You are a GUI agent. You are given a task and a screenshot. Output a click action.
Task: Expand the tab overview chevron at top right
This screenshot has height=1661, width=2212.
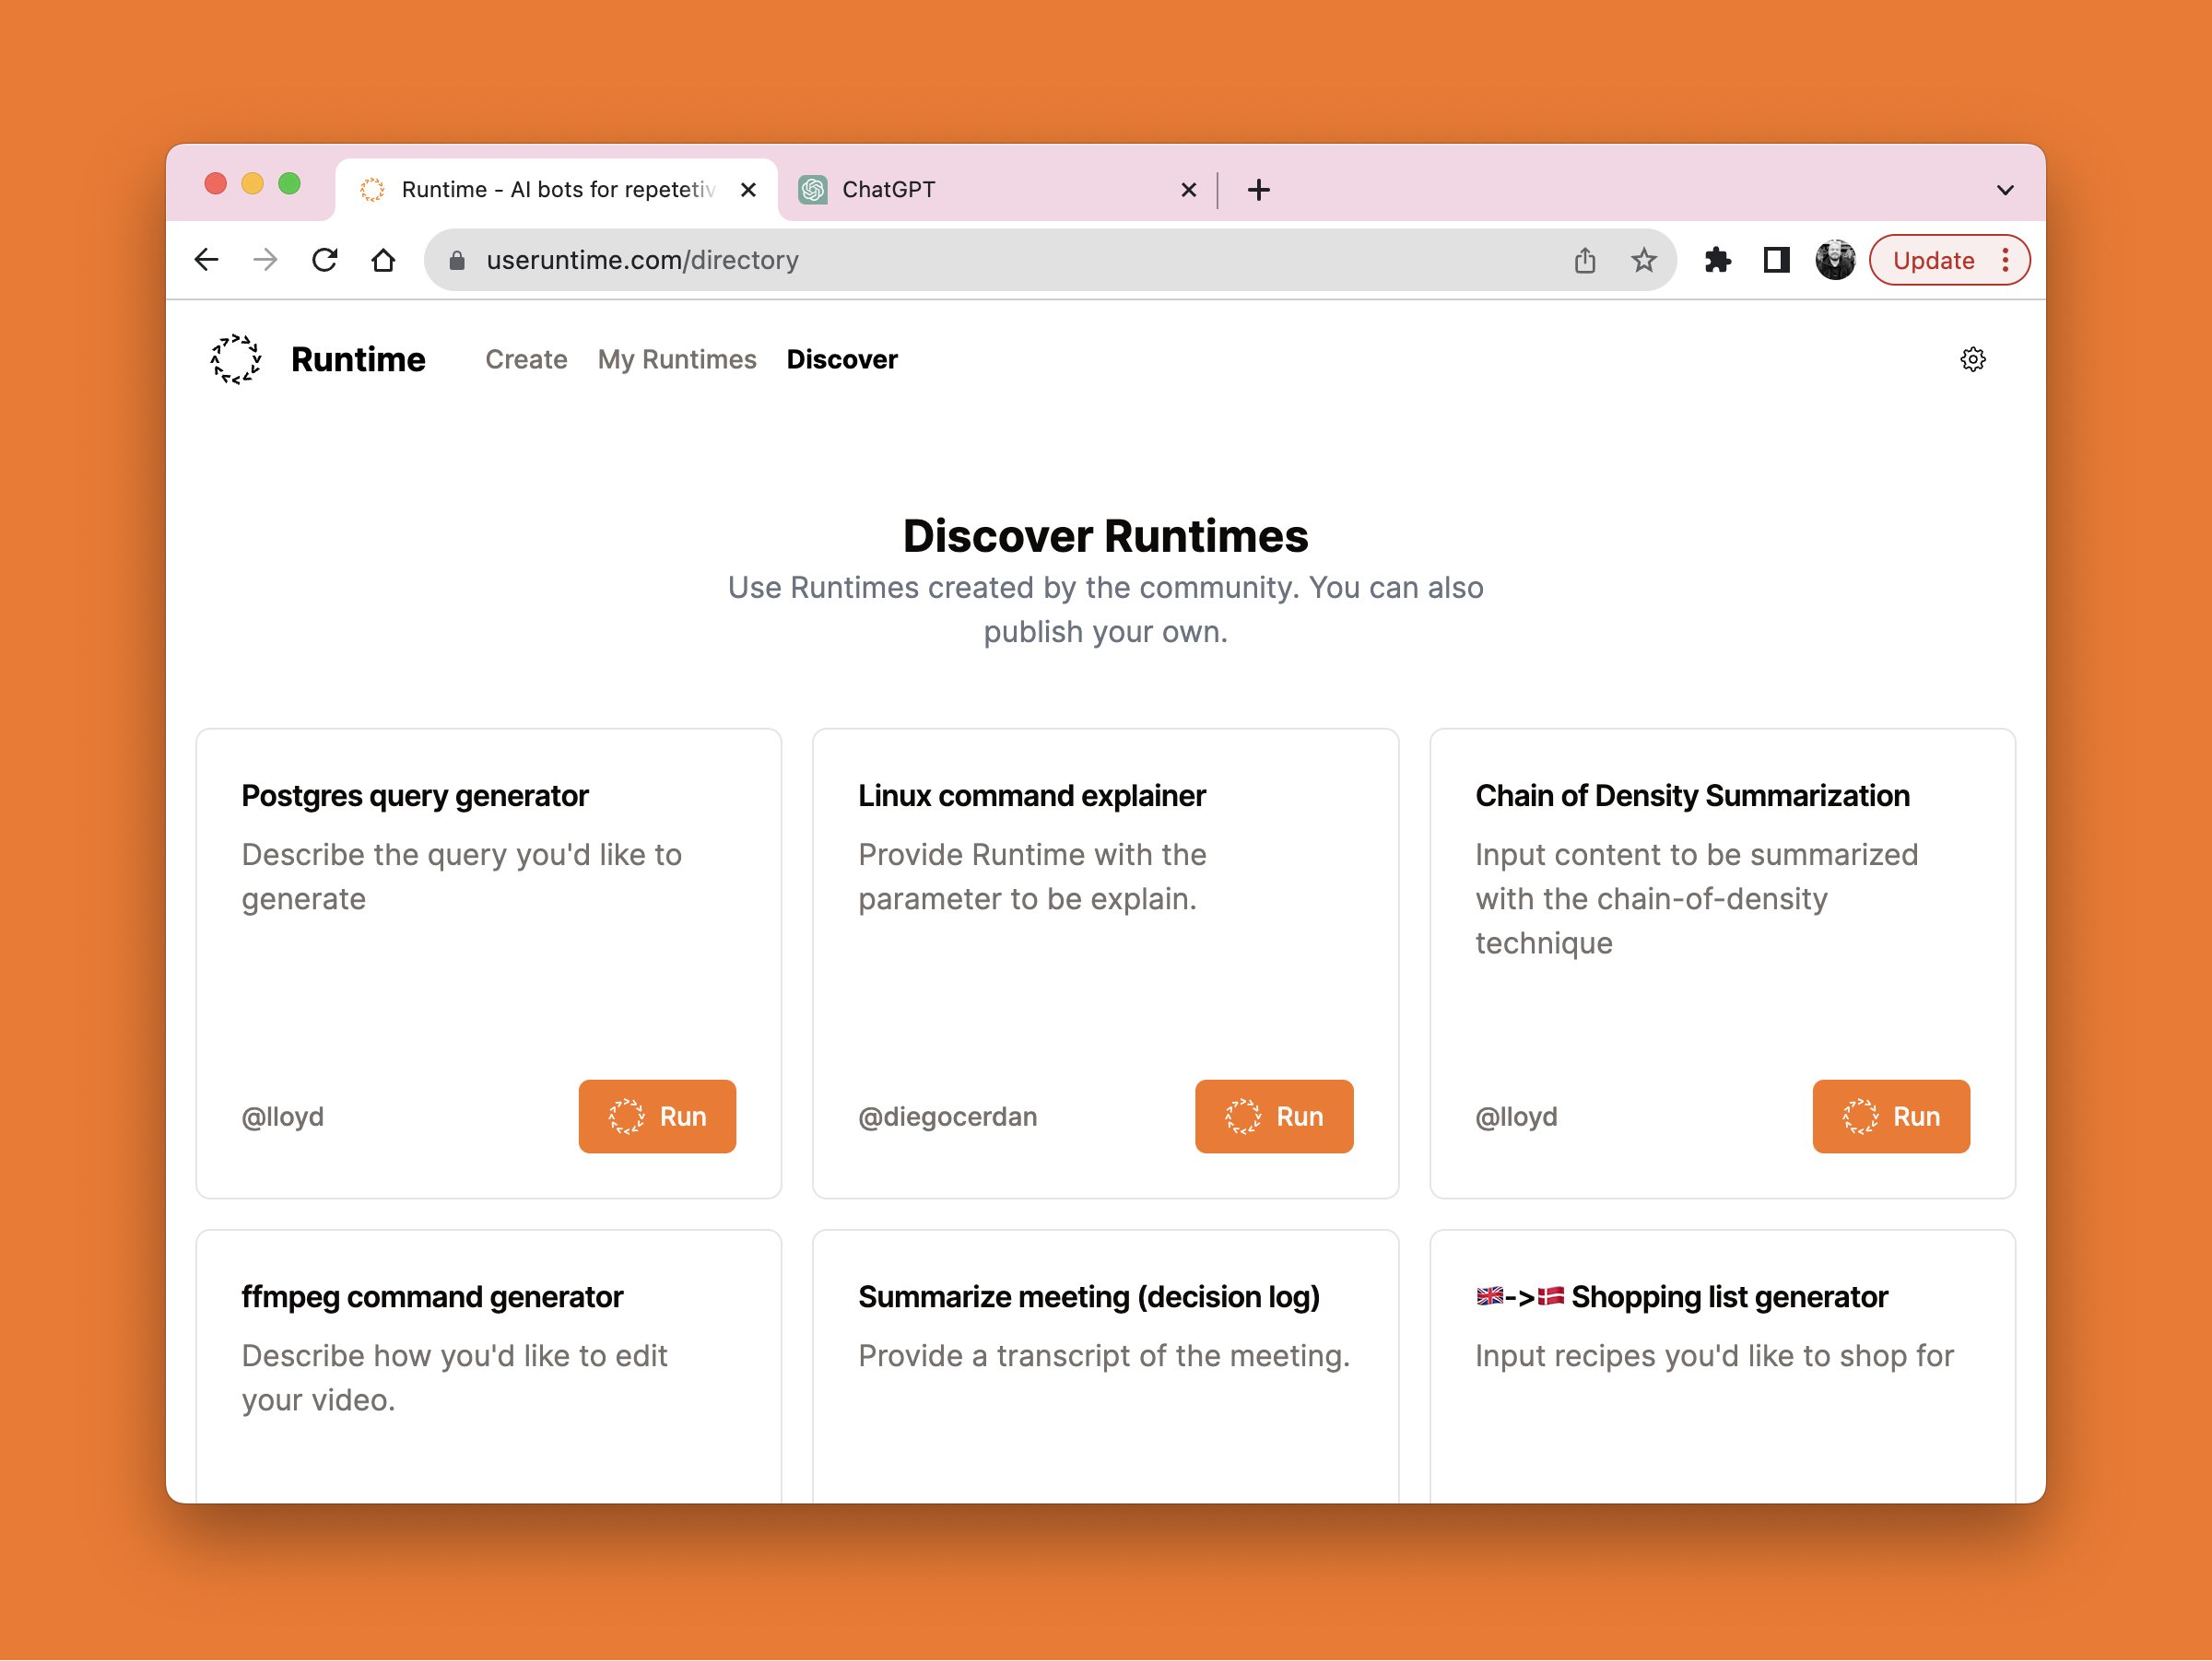2006,189
